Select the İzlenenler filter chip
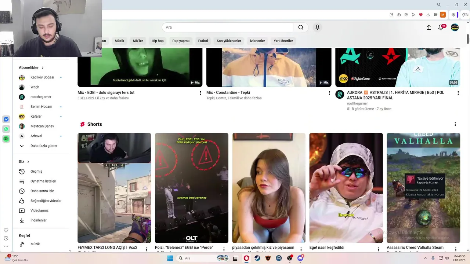 (257, 41)
